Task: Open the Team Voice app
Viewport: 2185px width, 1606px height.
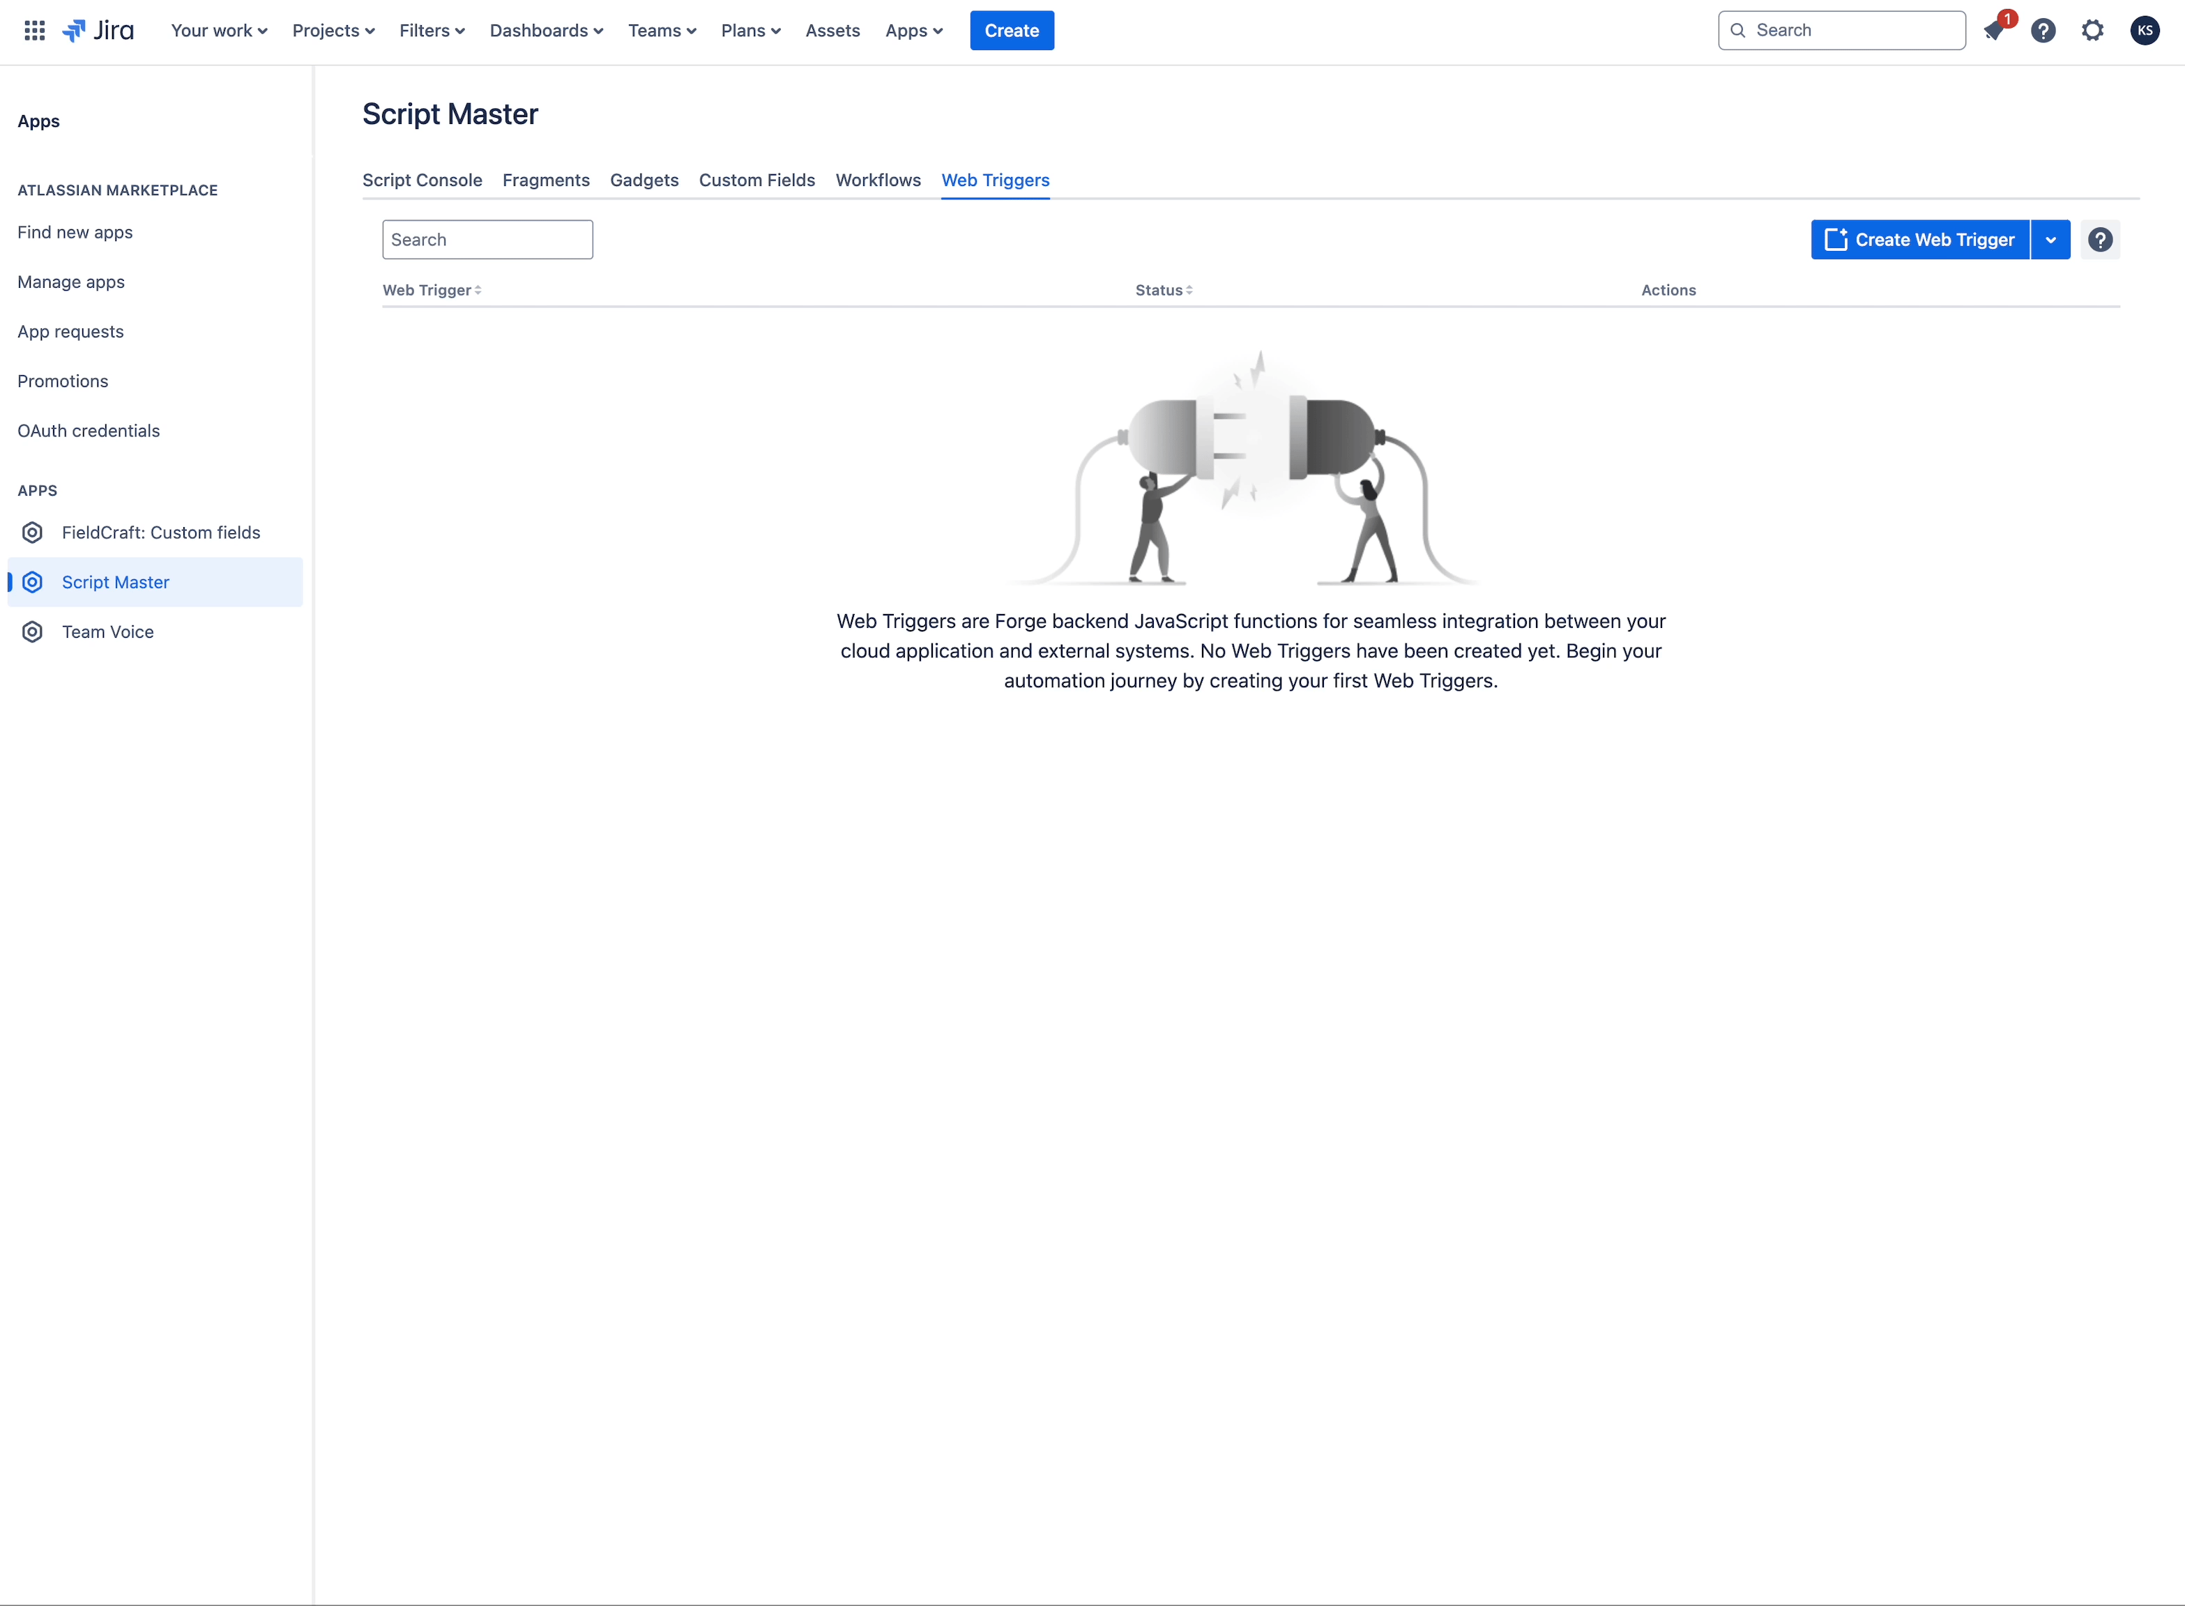Action: point(107,632)
